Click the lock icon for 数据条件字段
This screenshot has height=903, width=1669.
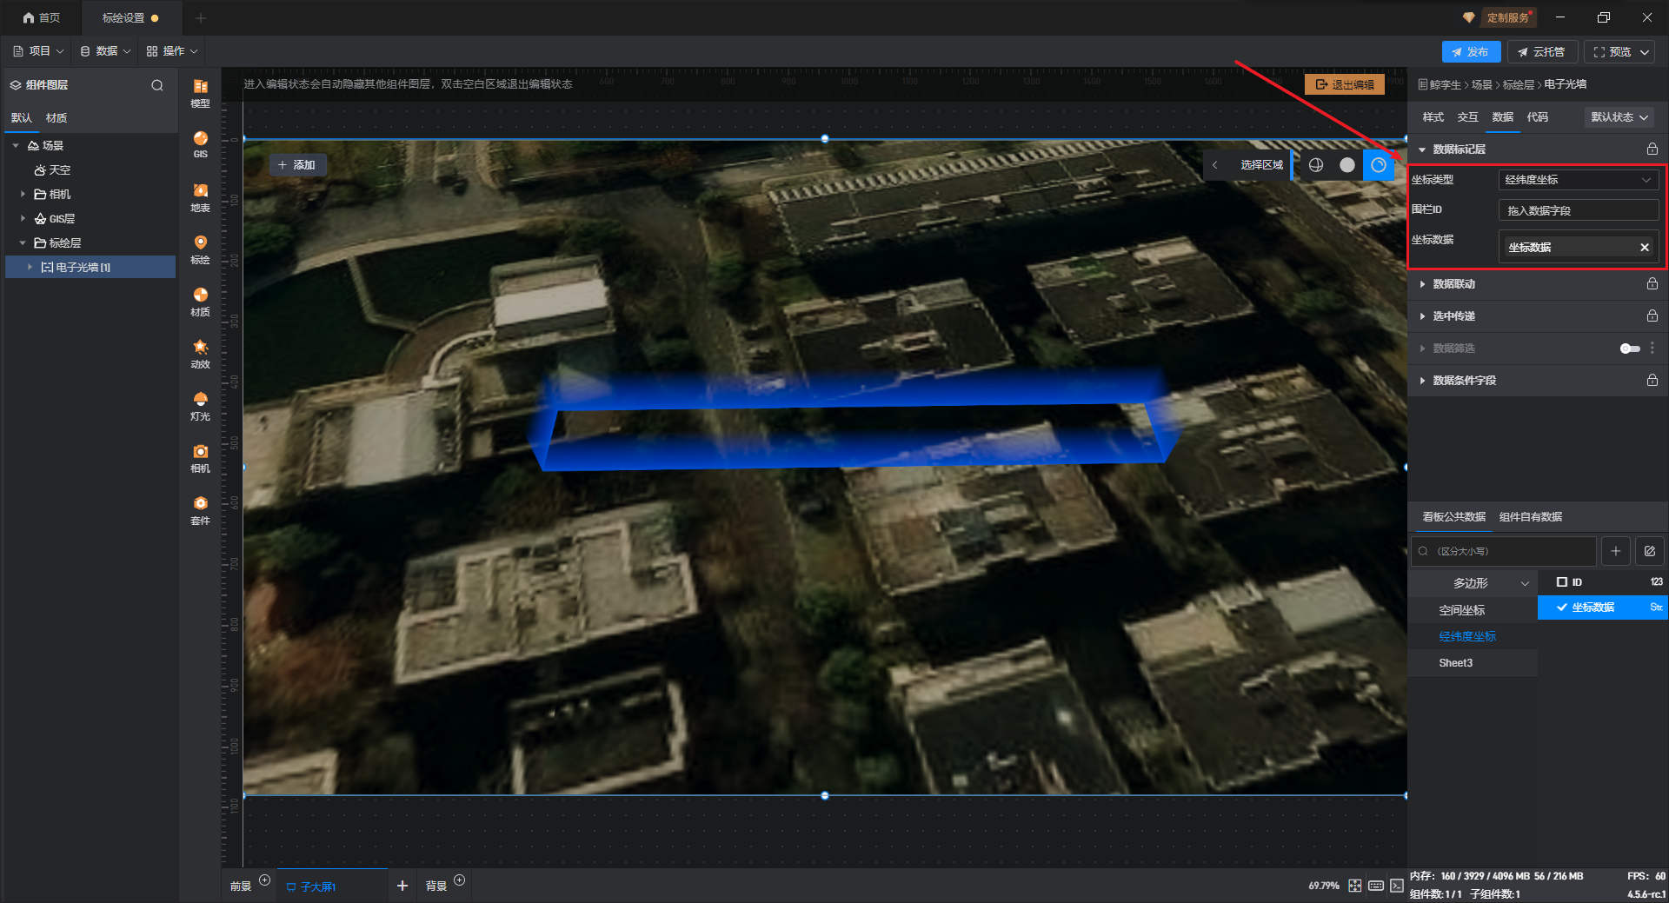point(1652,381)
